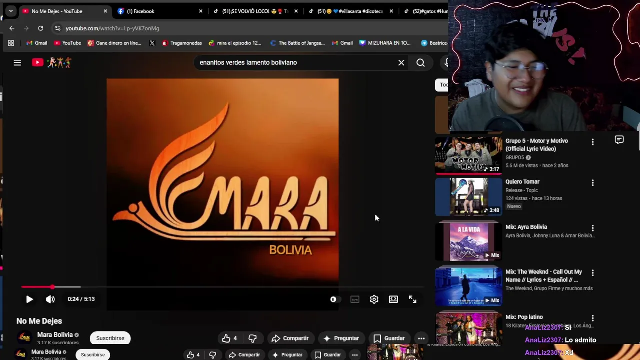
Task: Switch to the #gatos TikTok tab
Action: (x=425, y=11)
